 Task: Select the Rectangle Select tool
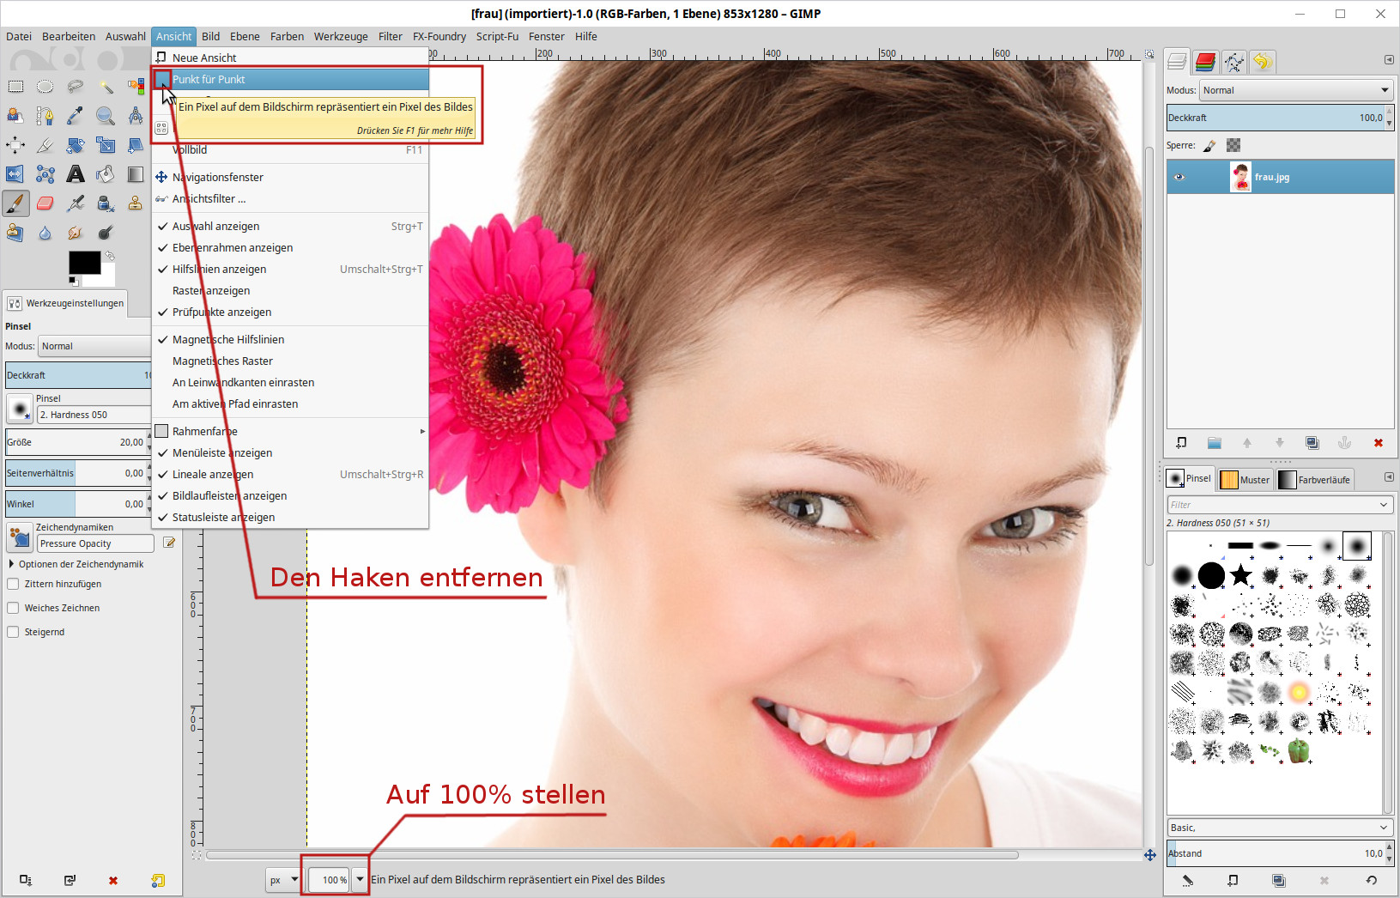coord(15,87)
